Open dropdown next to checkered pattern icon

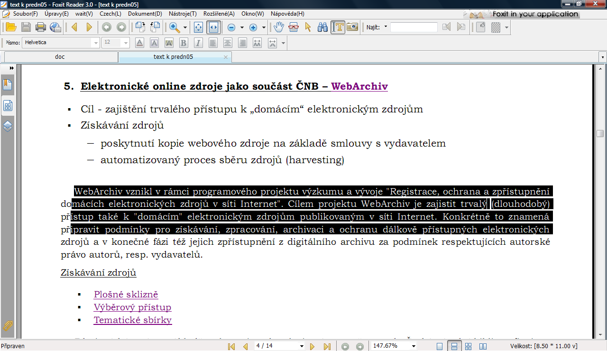pos(506,28)
